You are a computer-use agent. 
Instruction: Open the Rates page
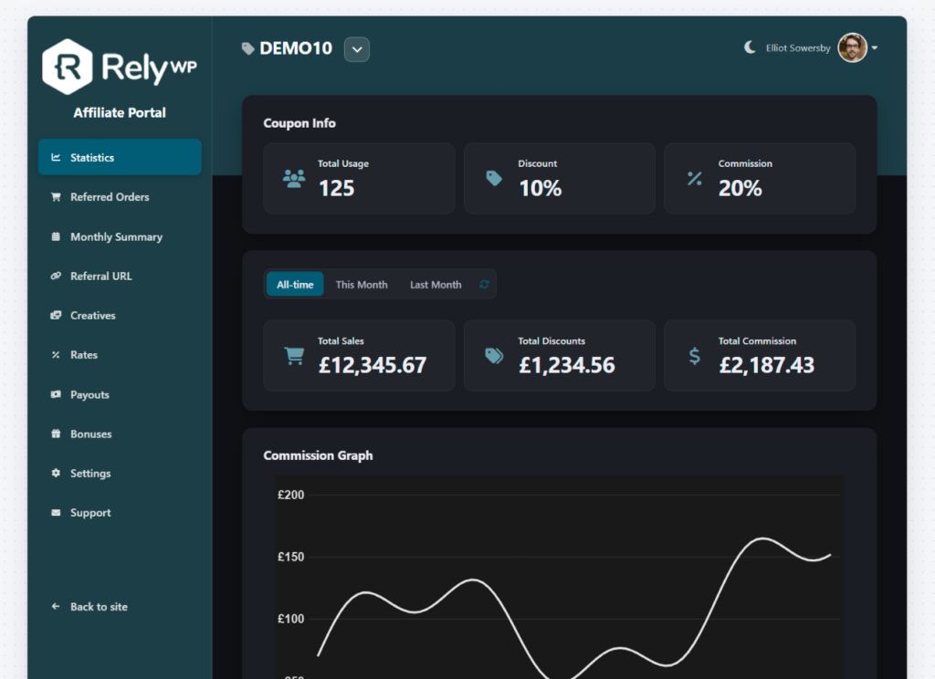point(120,355)
